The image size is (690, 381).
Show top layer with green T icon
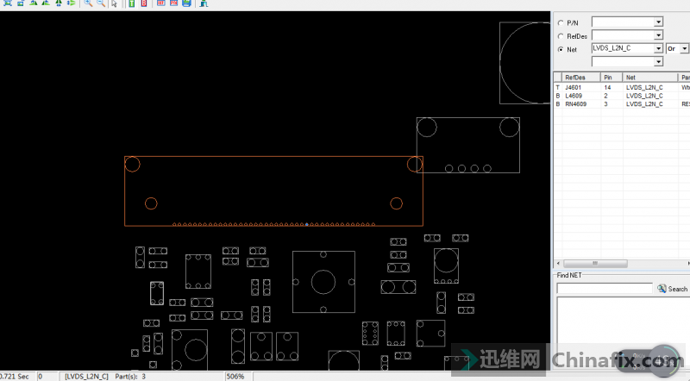point(132,3)
